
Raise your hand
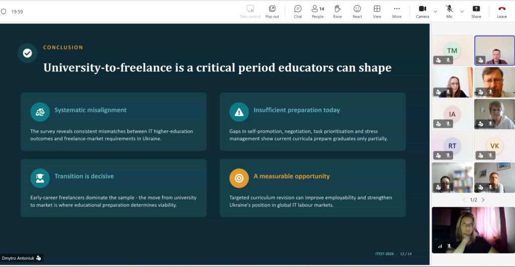337,12
